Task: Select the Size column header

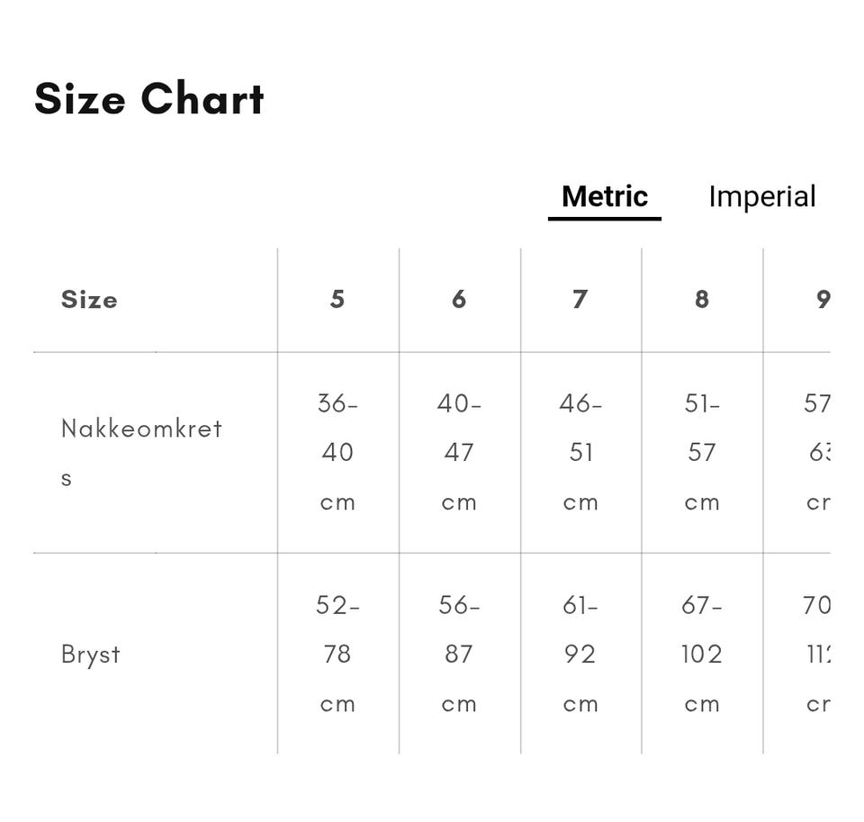Action: click(89, 300)
